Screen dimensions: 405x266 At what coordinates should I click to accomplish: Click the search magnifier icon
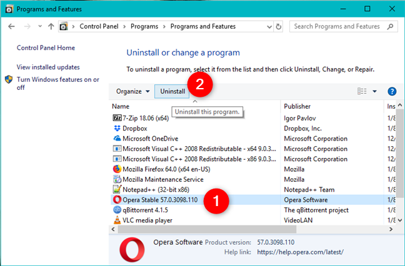pyautogui.click(x=390, y=26)
